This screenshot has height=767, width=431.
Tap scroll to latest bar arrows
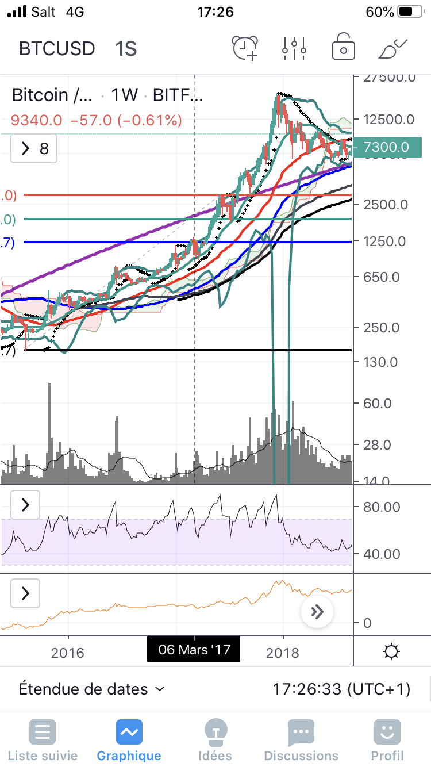[317, 612]
